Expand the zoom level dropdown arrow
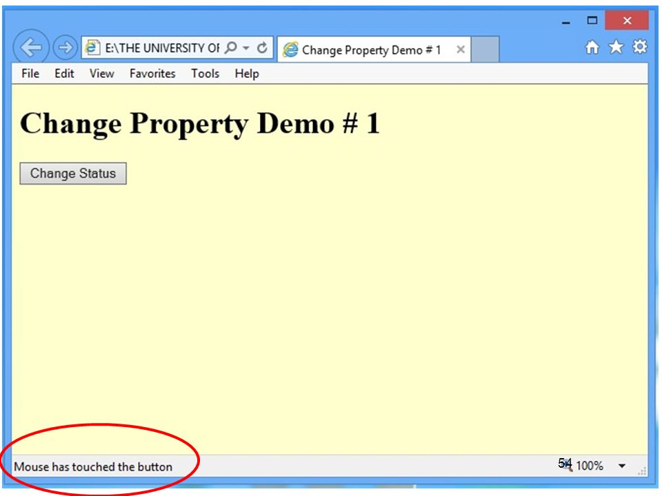Image resolution: width=662 pixels, height=496 pixels. [622, 466]
